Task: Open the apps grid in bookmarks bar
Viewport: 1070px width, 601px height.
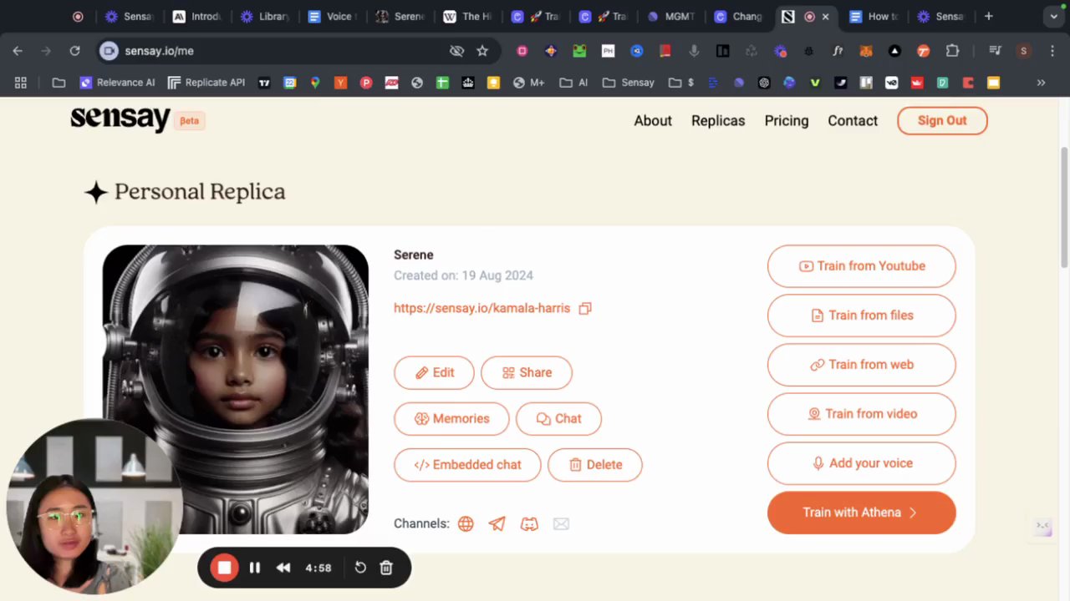Action: point(21,83)
